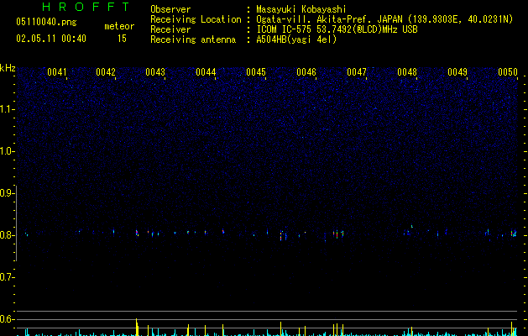
Task: Click time marker 0044
Action: tap(206, 72)
